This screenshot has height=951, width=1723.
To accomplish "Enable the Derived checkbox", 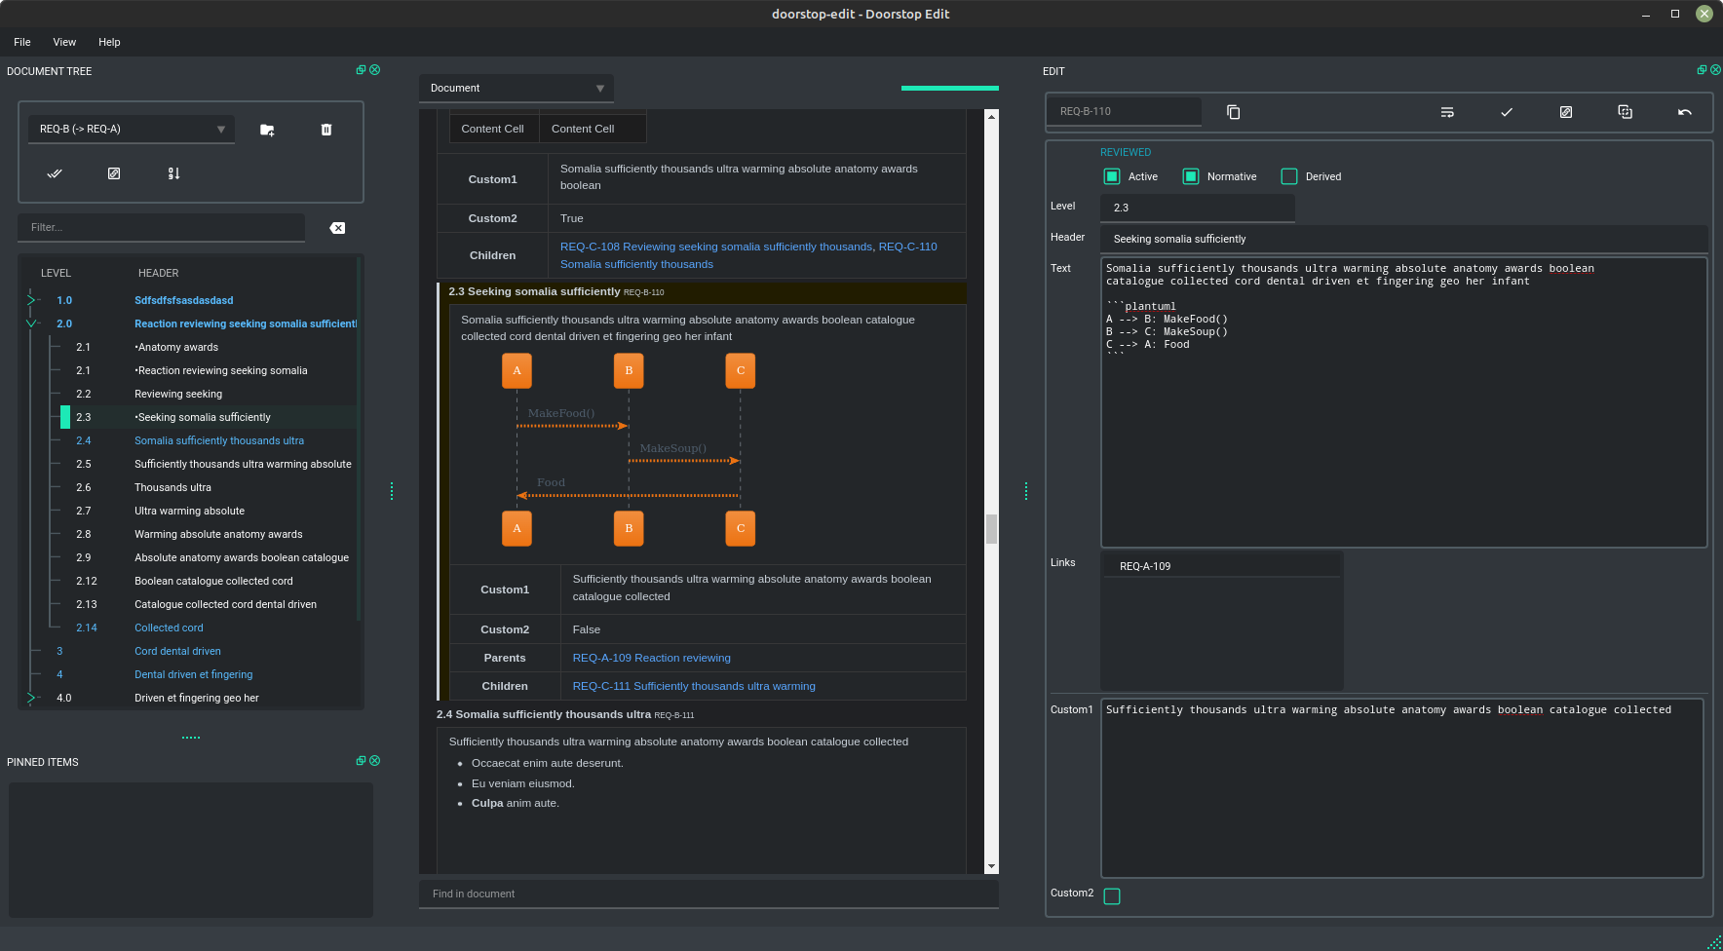I will (x=1289, y=176).
